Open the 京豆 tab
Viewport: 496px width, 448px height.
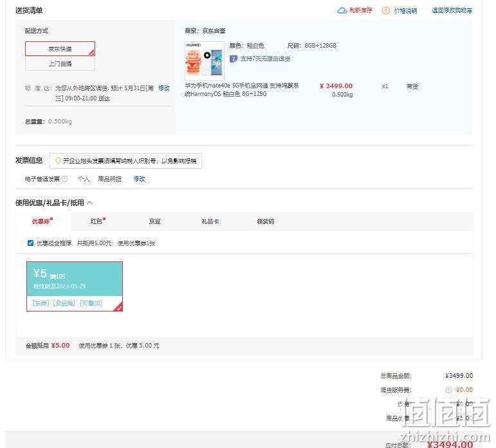pyautogui.click(x=154, y=221)
